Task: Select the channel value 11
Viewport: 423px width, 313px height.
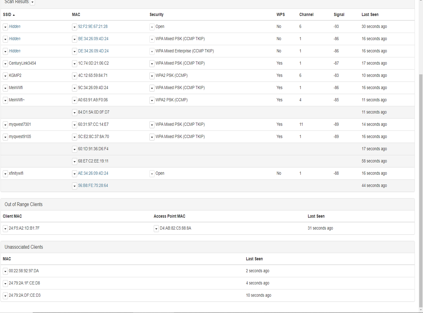Action: coord(301,125)
